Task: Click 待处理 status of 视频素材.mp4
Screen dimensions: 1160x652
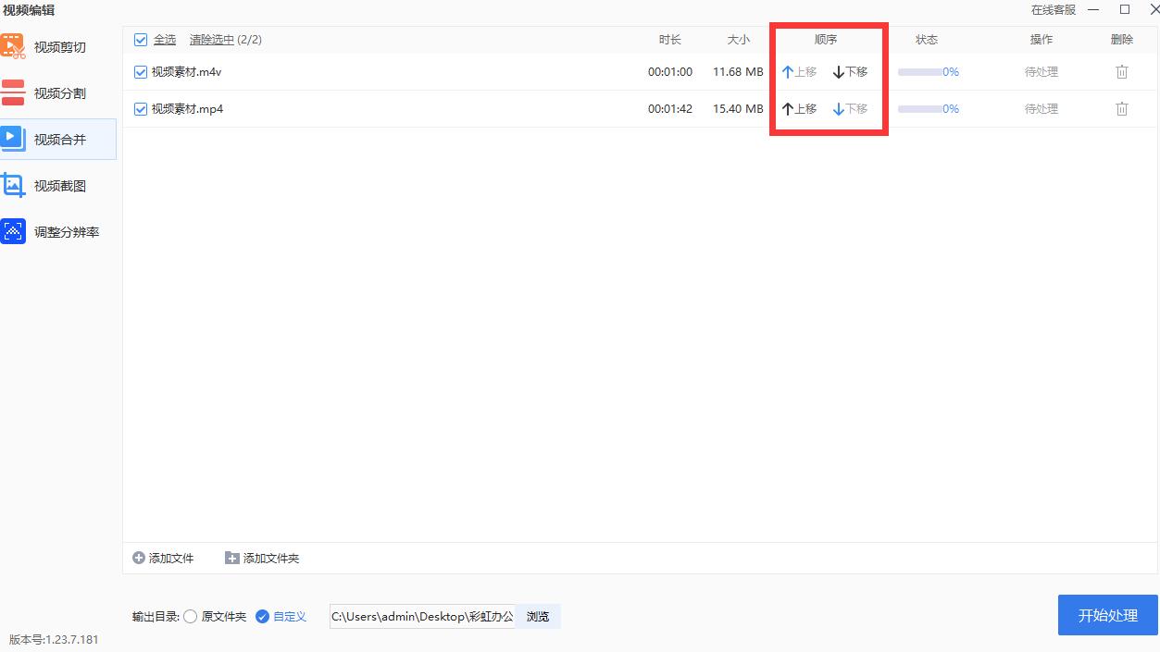Action: (x=1042, y=108)
